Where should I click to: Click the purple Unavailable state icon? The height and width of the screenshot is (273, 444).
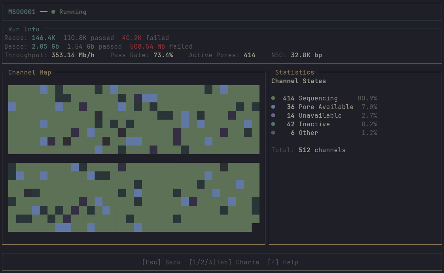click(274, 115)
